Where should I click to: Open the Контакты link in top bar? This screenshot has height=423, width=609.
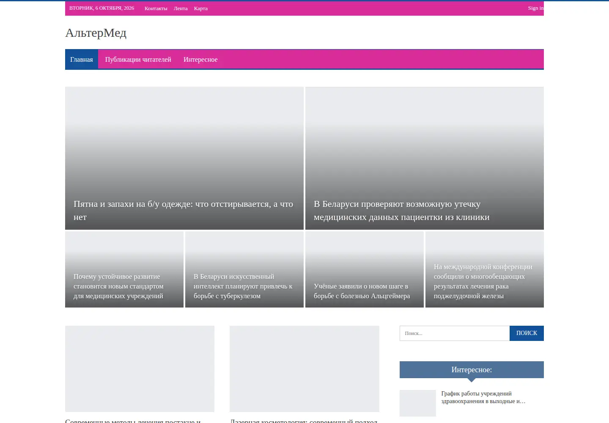156,8
